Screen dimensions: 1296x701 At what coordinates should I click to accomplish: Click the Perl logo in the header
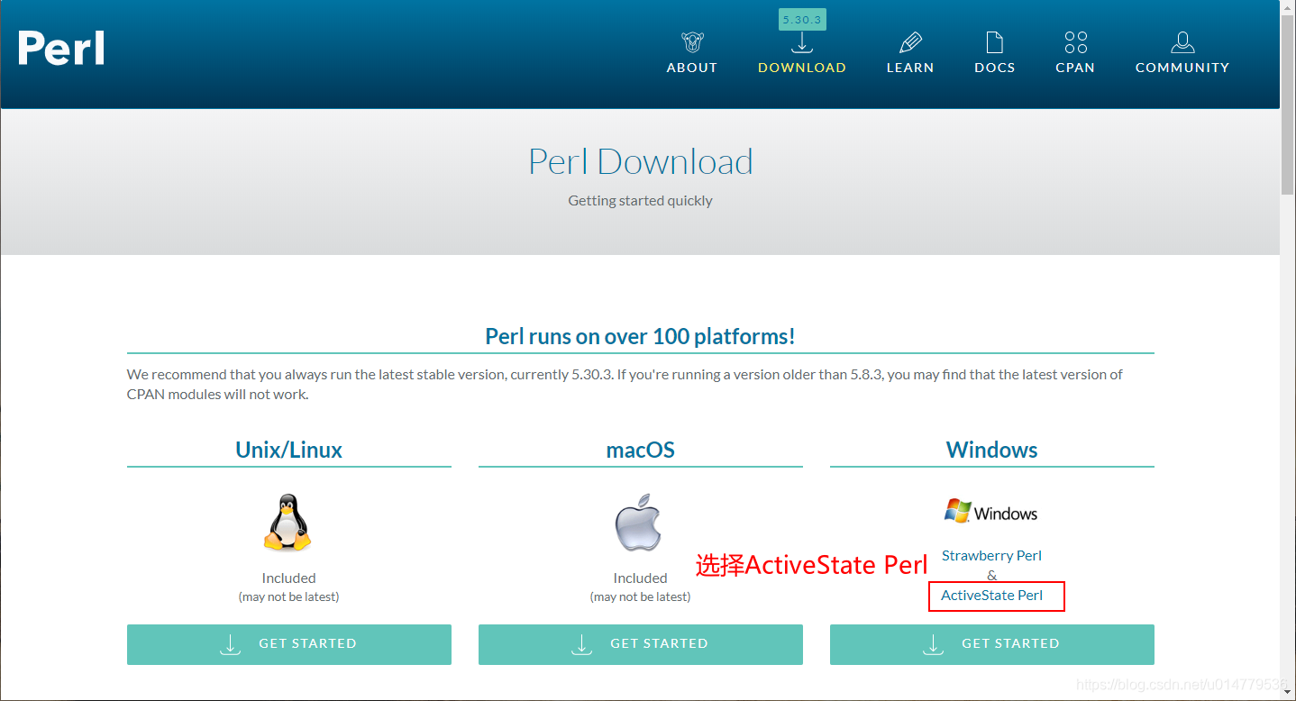pos(61,49)
